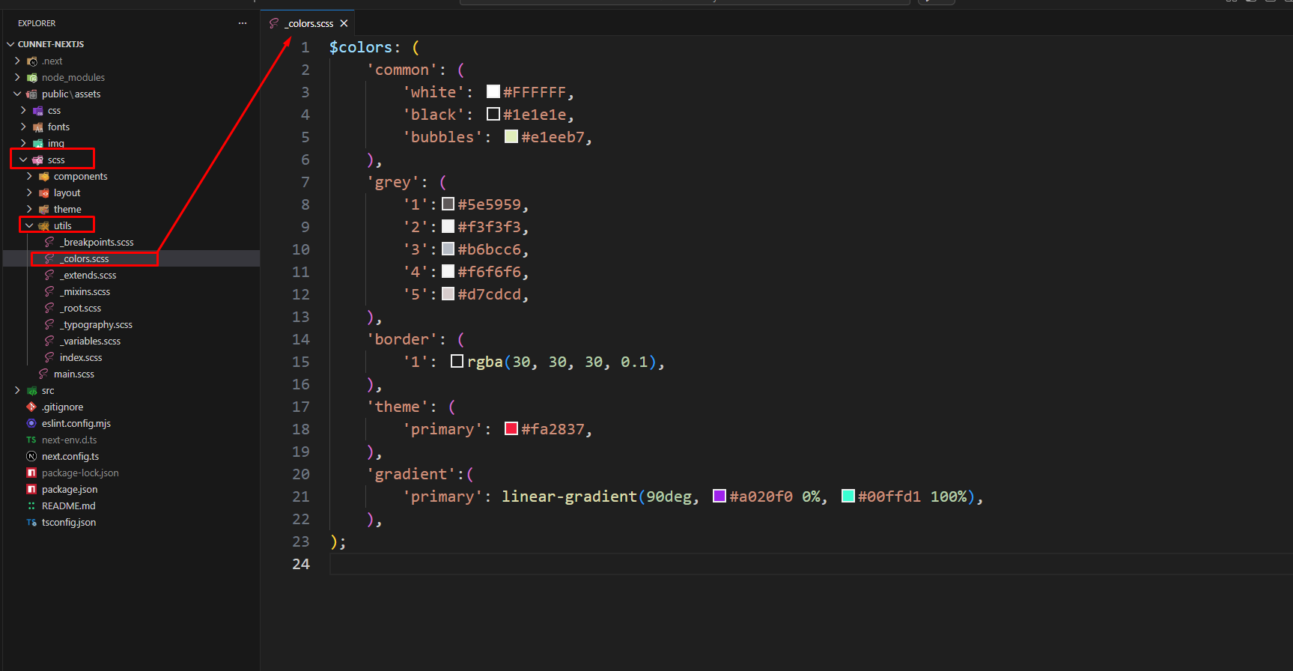The height and width of the screenshot is (671, 1293).
Task: Collapse the CUNNET-NEXTJS project root
Action: tap(10, 44)
